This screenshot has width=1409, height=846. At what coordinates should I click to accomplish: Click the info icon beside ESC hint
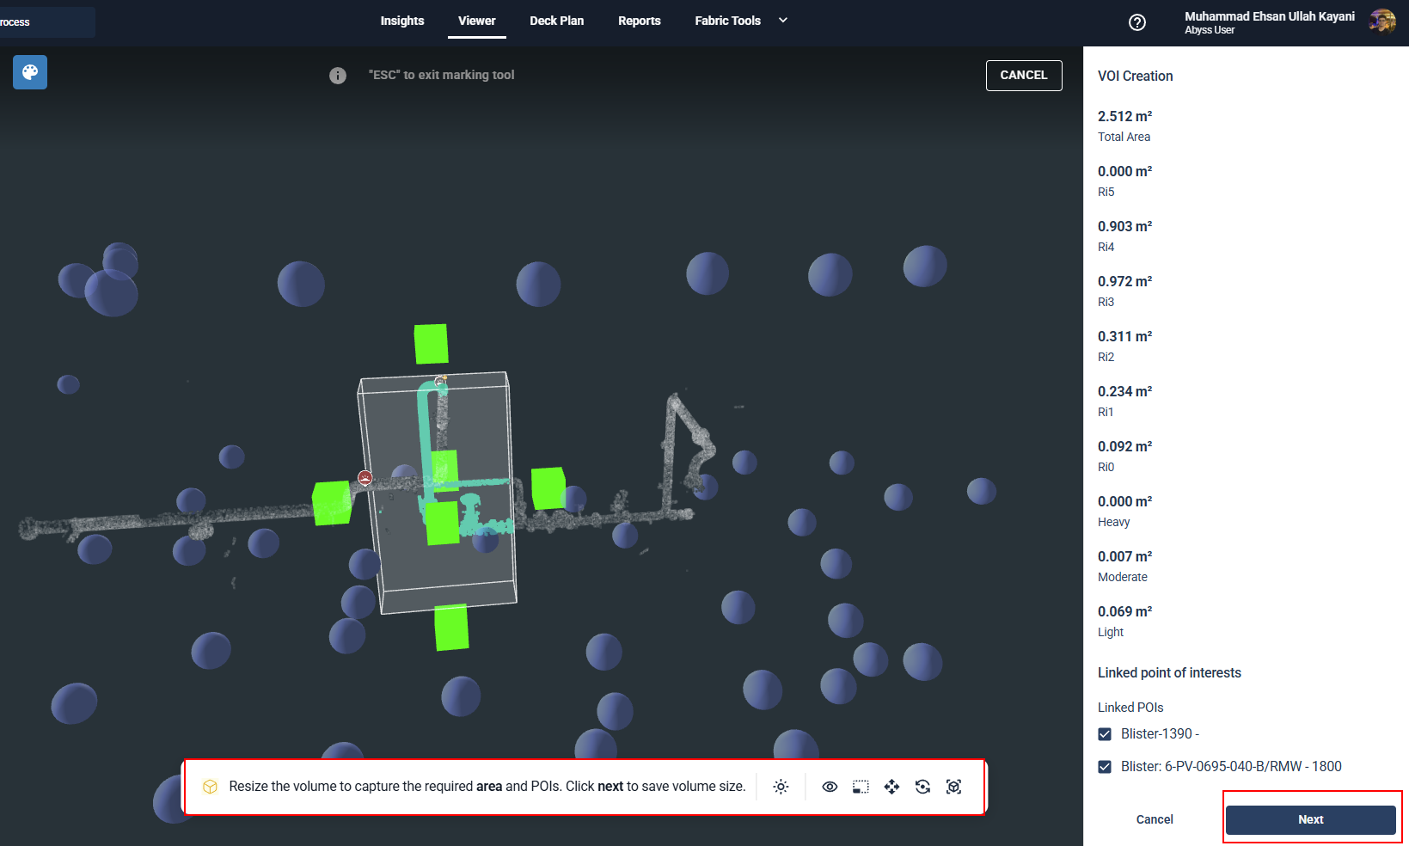[x=338, y=76]
